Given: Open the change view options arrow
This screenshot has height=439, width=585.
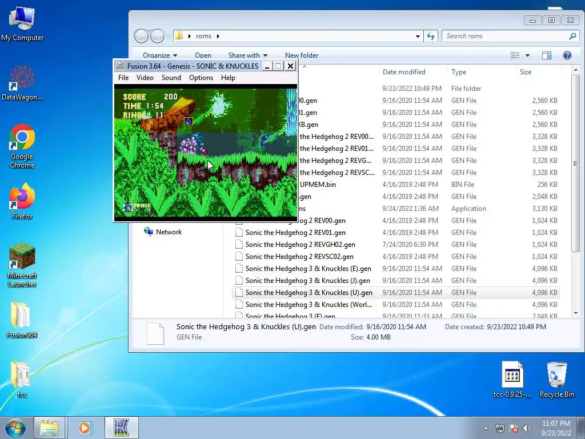Looking at the screenshot, I should tap(527, 55).
